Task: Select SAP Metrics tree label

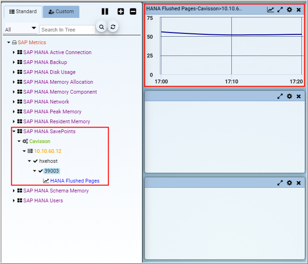Action: [32, 42]
